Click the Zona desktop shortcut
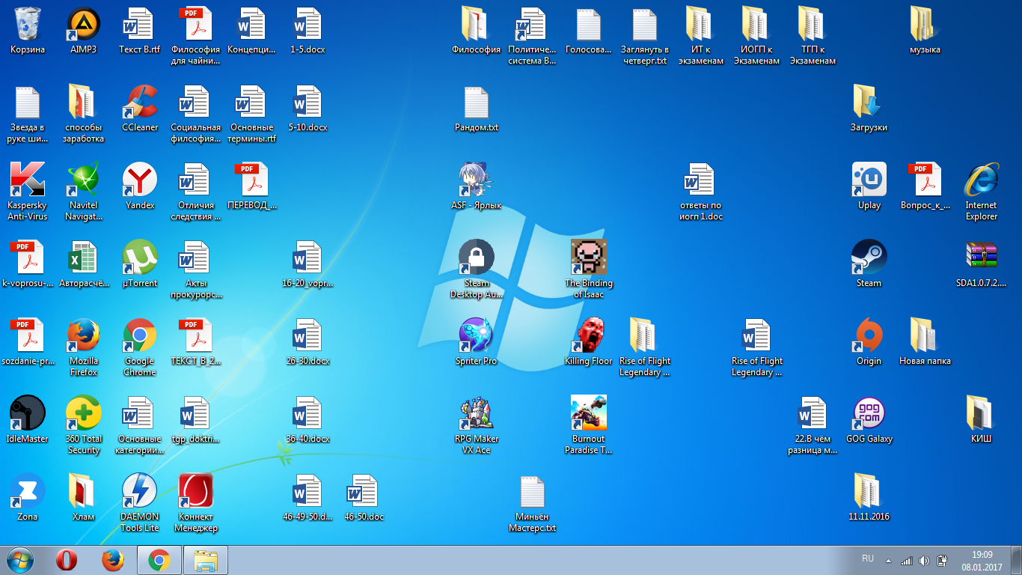 pyautogui.click(x=28, y=492)
